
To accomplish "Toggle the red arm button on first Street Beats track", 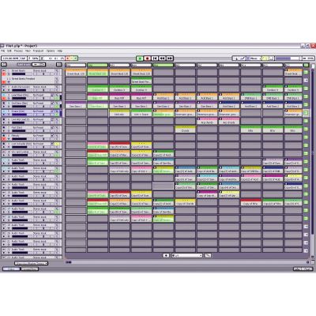I will [4, 74].
